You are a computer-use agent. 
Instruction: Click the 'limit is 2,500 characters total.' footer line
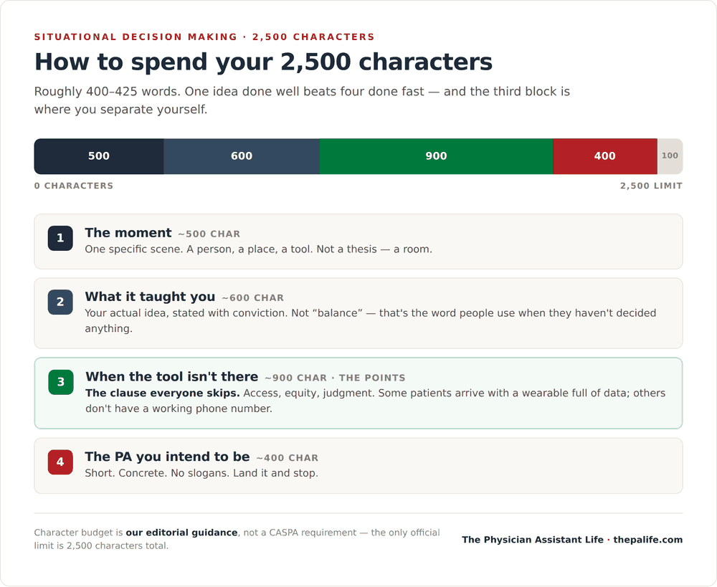click(101, 546)
